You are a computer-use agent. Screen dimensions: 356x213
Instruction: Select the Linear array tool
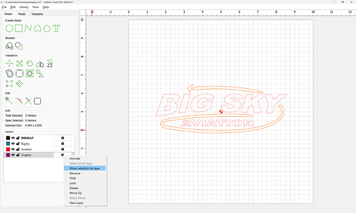[9, 83]
